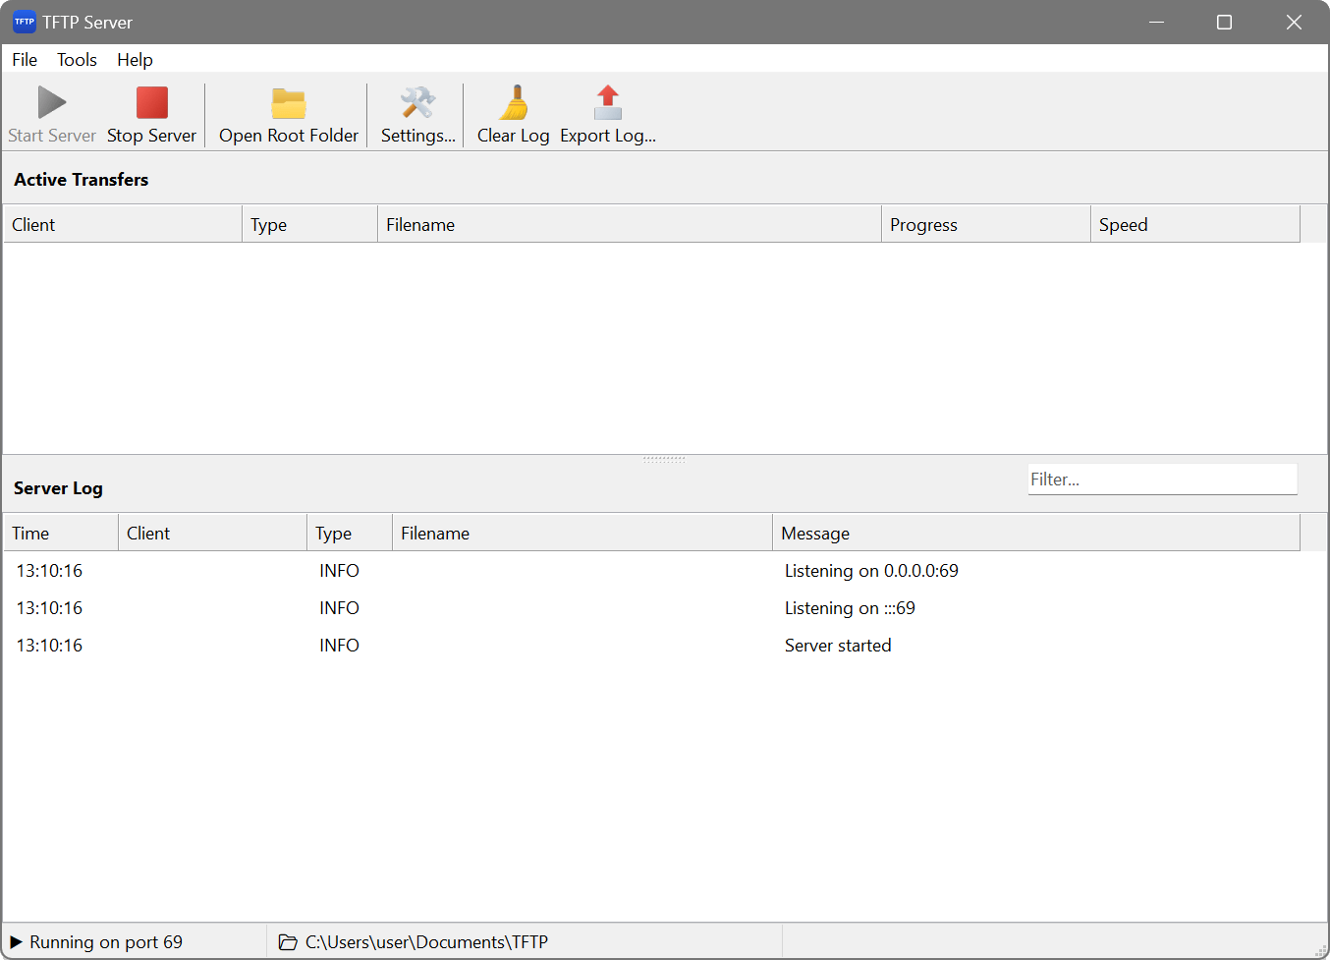The image size is (1330, 960).
Task: Open the Help menu
Action: 135,60
